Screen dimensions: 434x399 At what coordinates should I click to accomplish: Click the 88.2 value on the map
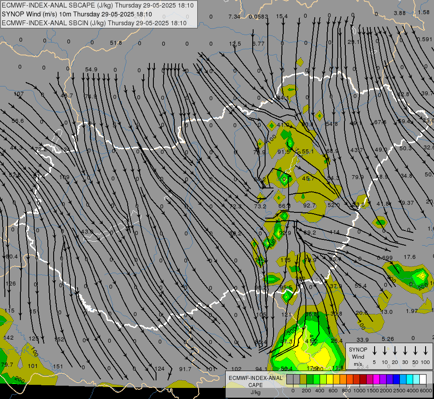click(235, 234)
